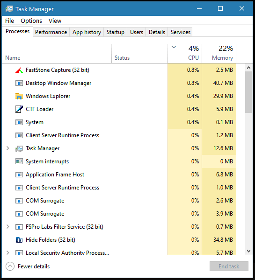
Task: Click the FSPro Labs Filter Service icon
Action: tap(19, 227)
